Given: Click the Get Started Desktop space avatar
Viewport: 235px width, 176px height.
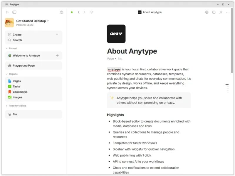Looking at the screenshot, I should pos(9,23).
